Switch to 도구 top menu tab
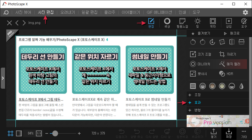This screenshot has width=252, height=140. coord(196,12)
